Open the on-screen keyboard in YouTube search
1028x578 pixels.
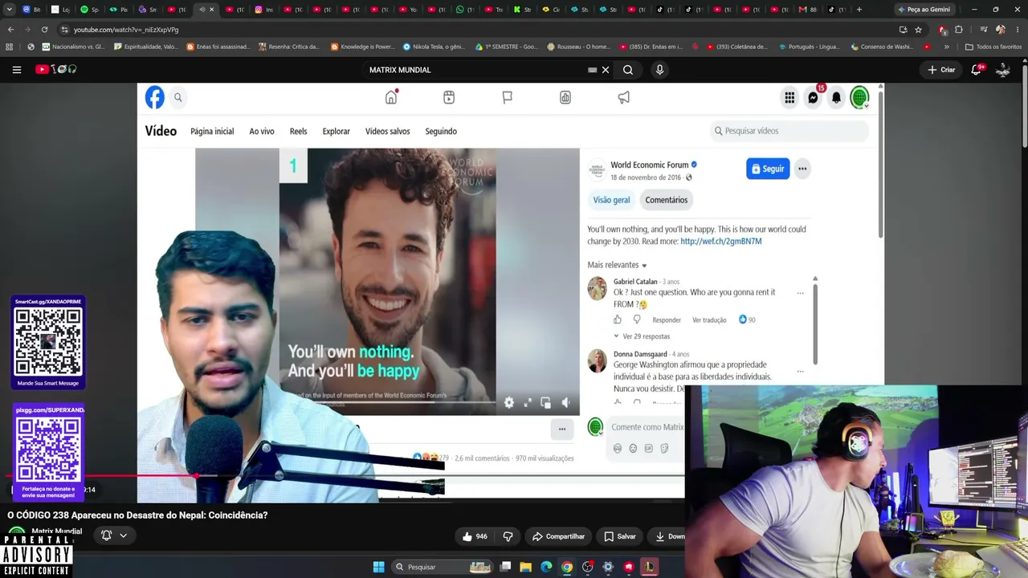point(593,70)
